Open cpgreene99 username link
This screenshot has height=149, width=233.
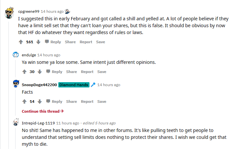tap(29, 11)
